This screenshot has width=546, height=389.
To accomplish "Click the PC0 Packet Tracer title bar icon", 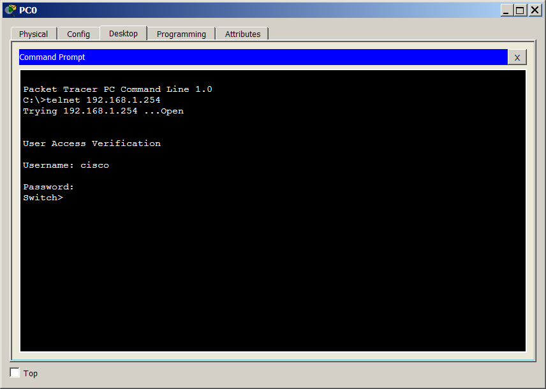I will click(x=10, y=10).
